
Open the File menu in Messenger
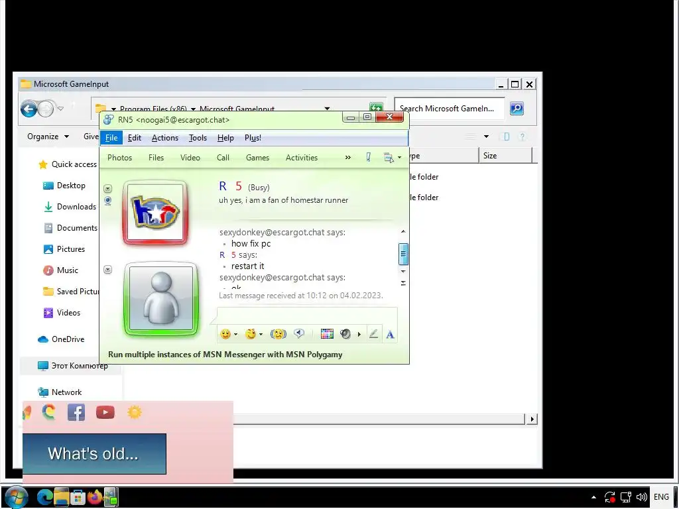click(x=111, y=138)
